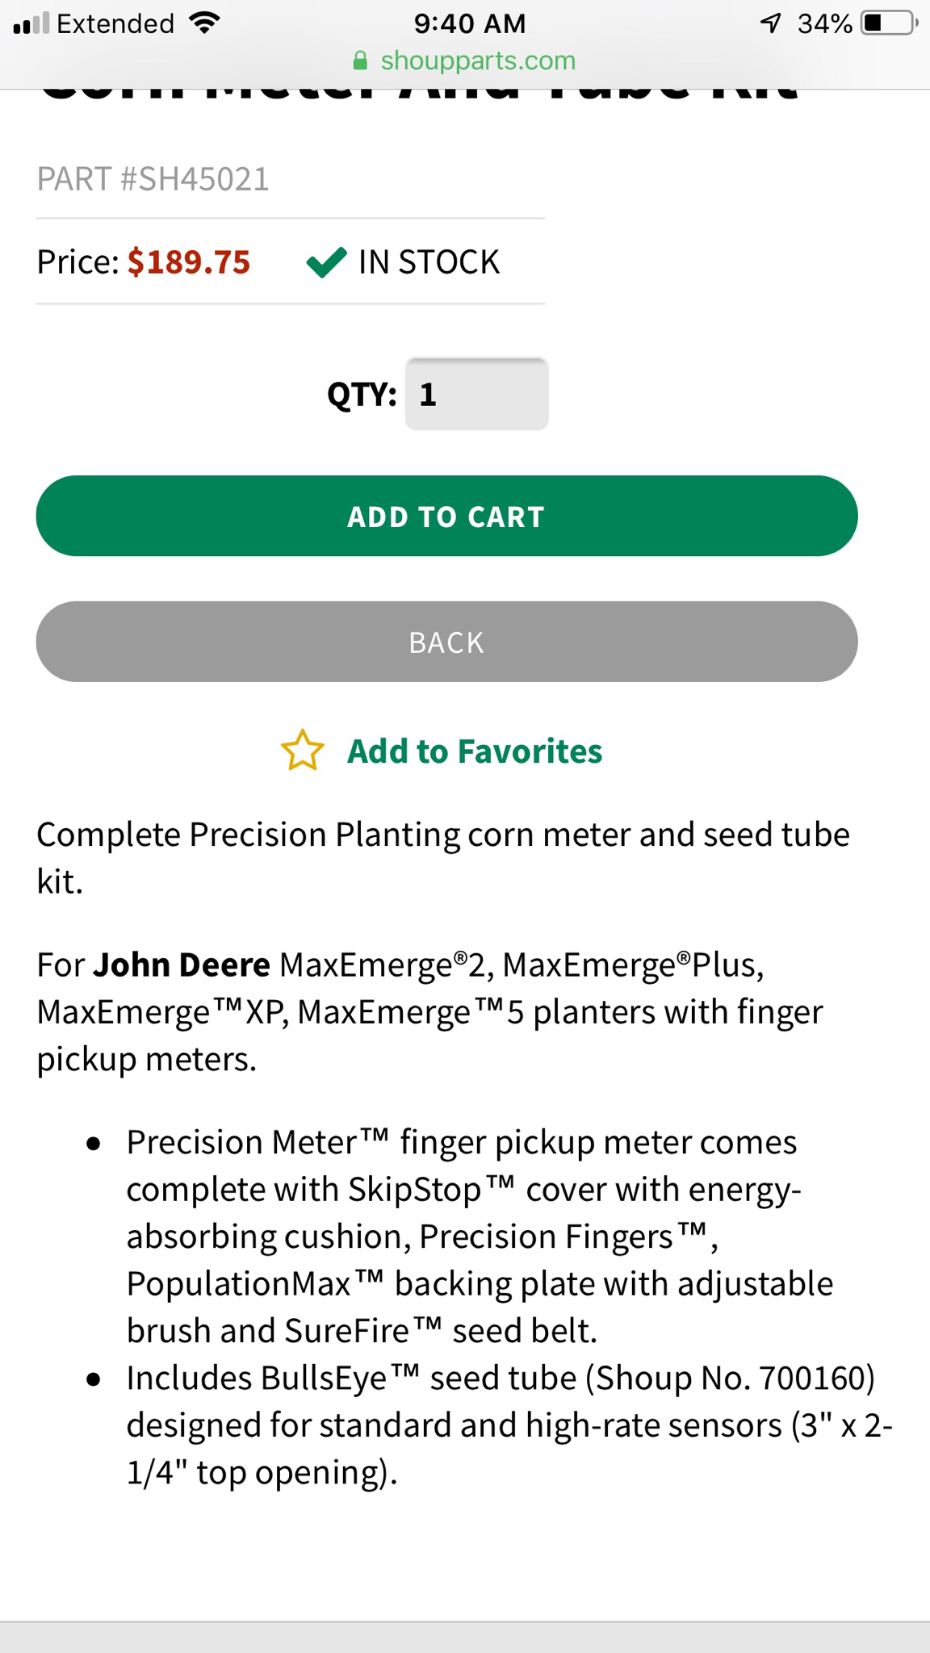The height and width of the screenshot is (1653, 930).
Task: Click the gray BACK button
Action: click(x=446, y=642)
